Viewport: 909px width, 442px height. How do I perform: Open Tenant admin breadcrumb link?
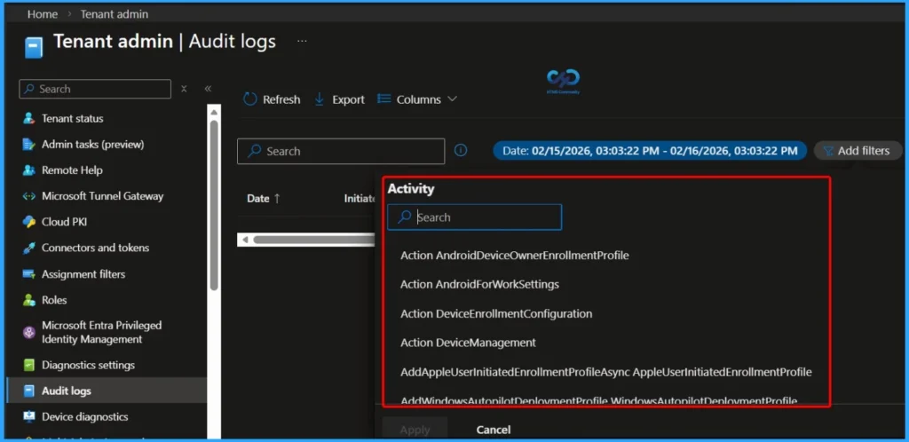pyautogui.click(x=115, y=14)
